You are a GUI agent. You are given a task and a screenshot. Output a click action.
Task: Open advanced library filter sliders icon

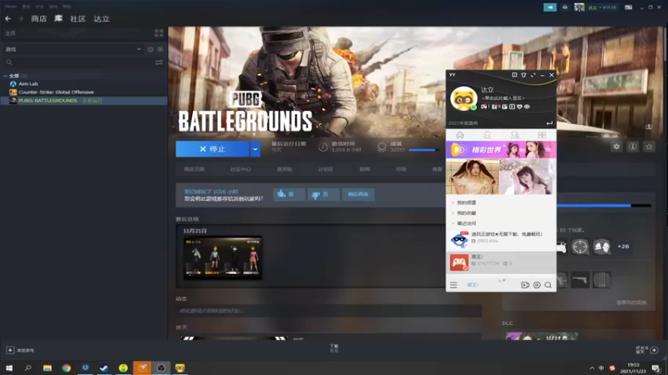[159, 62]
